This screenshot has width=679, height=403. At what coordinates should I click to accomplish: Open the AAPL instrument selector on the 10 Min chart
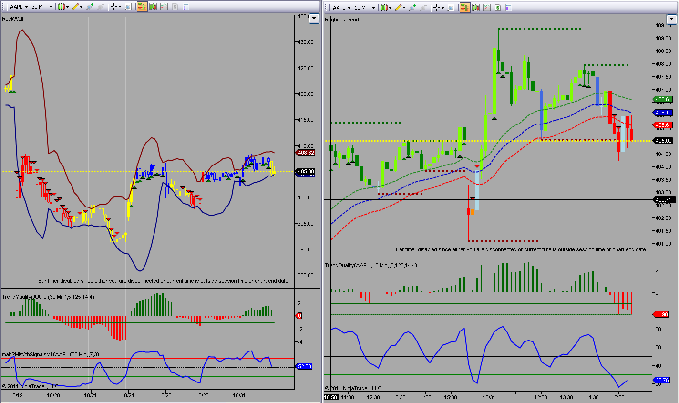341,8
